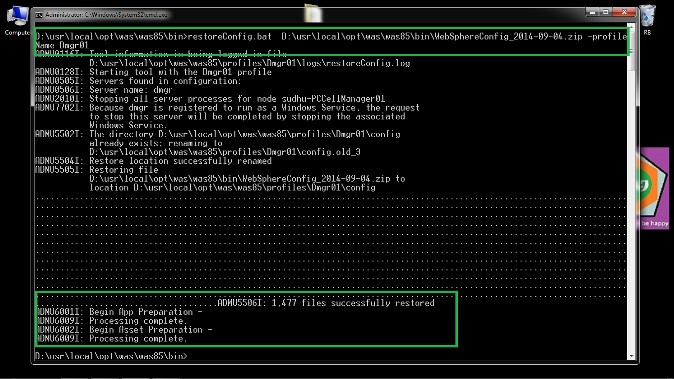The image size is (674, 379).
Task: Click the ADMU0128I Starting tool line
Action: (x=153, y=72)
